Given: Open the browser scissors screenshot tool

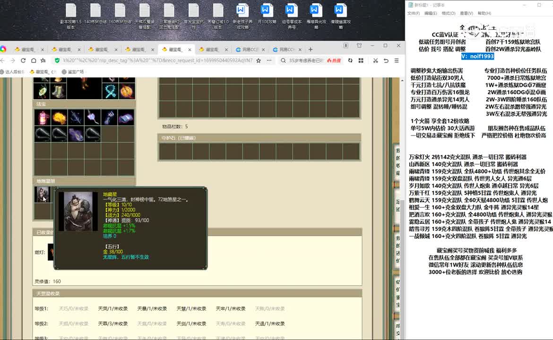Looking at the screenshot, I should [376, 60].
